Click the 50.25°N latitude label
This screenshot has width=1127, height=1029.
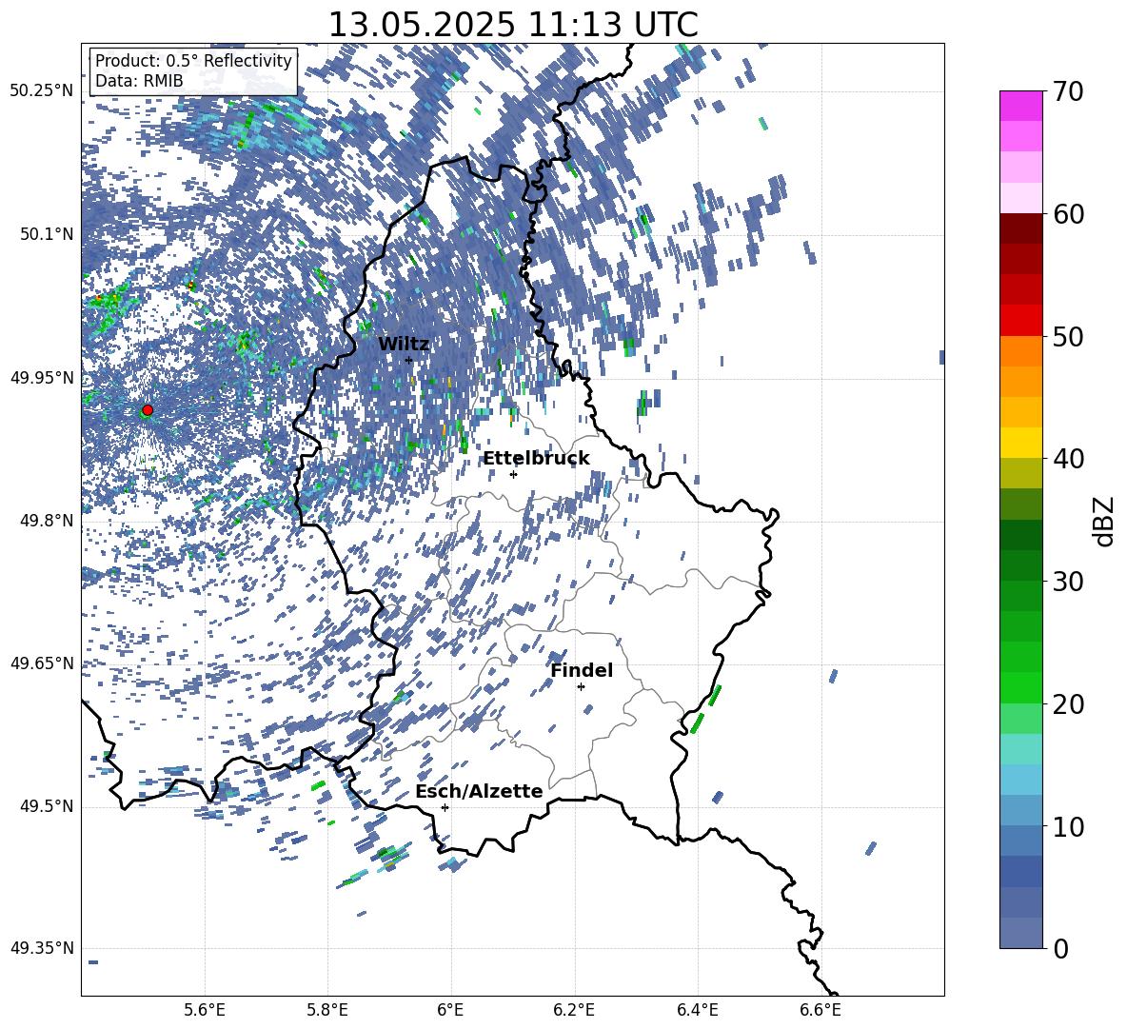(42, 91)
